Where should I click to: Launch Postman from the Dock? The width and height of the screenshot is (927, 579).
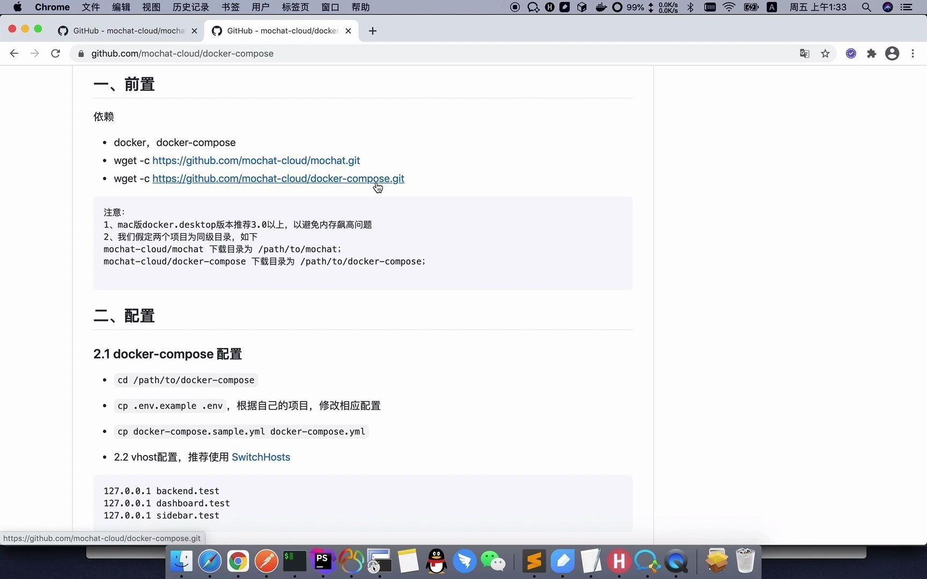tap(266, 561)
